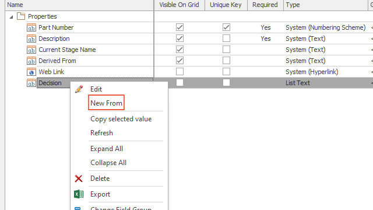The width and height of the screenshot is (373, 210).
Task: Click the Current Stage Name field icon
Action: click(x=31, y=50)
